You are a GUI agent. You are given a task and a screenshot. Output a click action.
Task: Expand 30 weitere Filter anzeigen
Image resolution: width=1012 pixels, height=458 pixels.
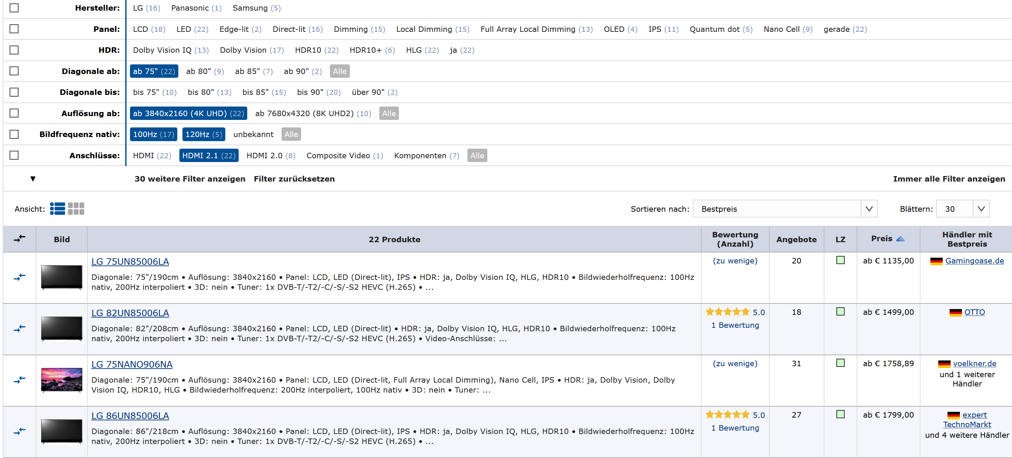(190, 179)
